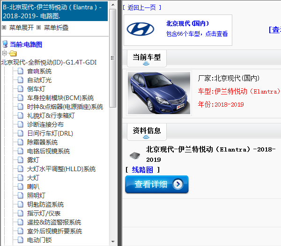Click the scroll down arrow in left panel

(113, 242)
